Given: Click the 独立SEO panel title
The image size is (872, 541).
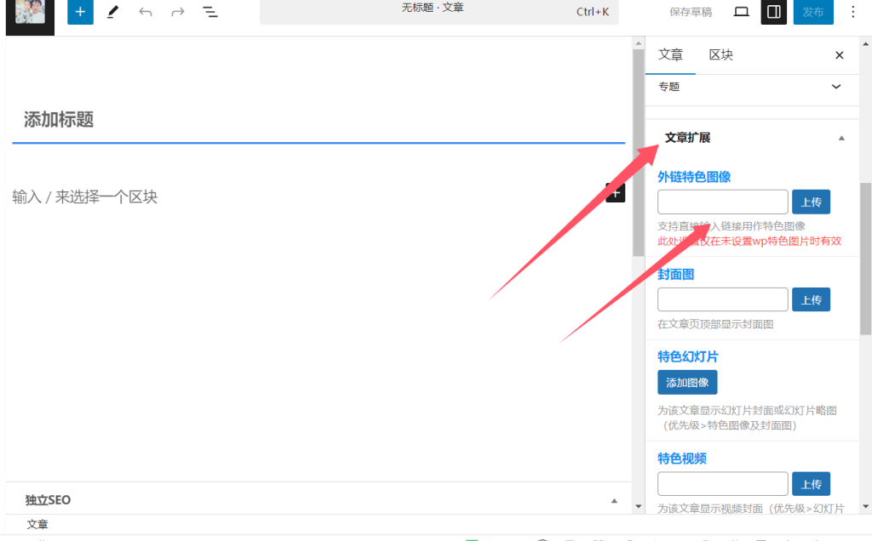Looking at the screenshot, I should 48,500.
